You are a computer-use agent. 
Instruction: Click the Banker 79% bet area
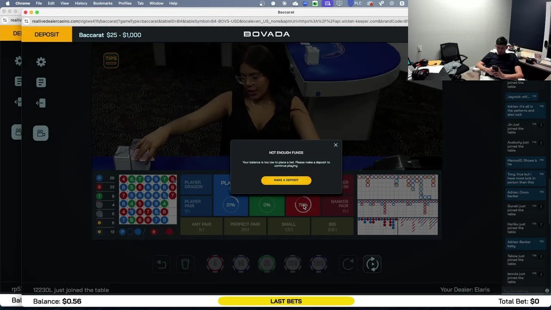(x=303, y=205)
